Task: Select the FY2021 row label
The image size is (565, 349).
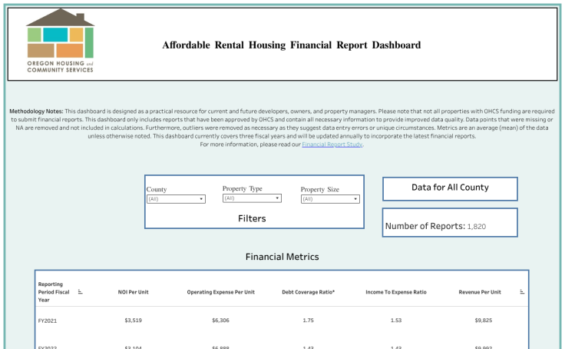Action: (48, 320)
